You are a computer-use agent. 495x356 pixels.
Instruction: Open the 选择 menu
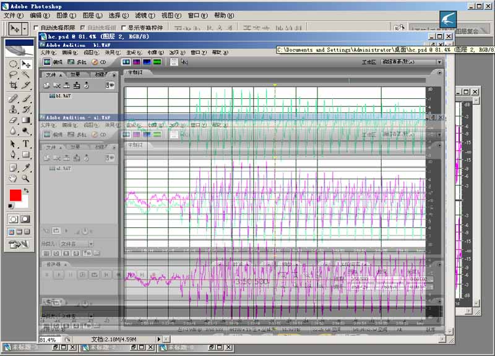click(119, 15)
